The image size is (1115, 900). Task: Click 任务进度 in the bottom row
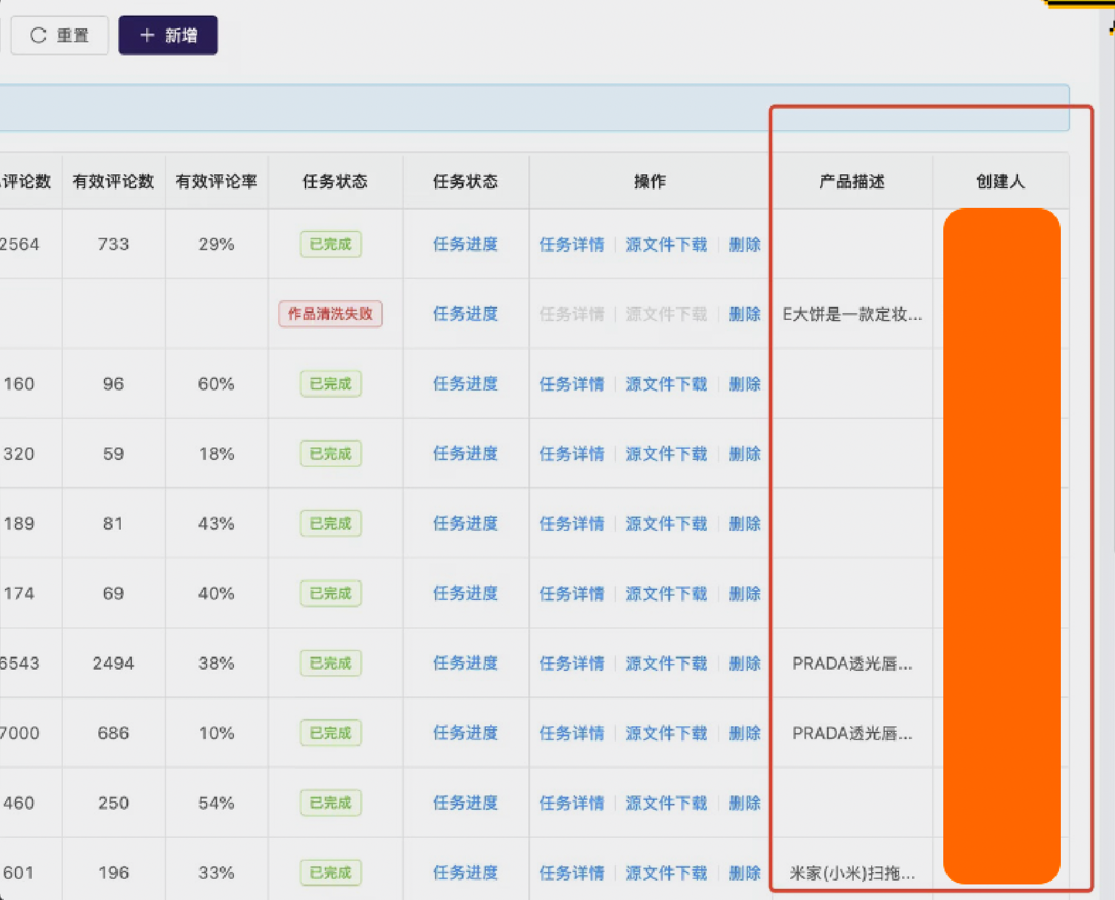pos(465,873)
